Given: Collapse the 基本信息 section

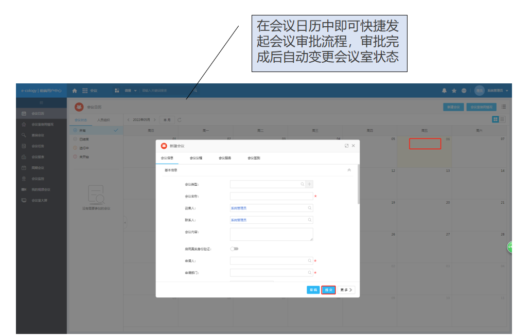Looking at the screenshot, I should pyautogui.click(x=349, y=170).
